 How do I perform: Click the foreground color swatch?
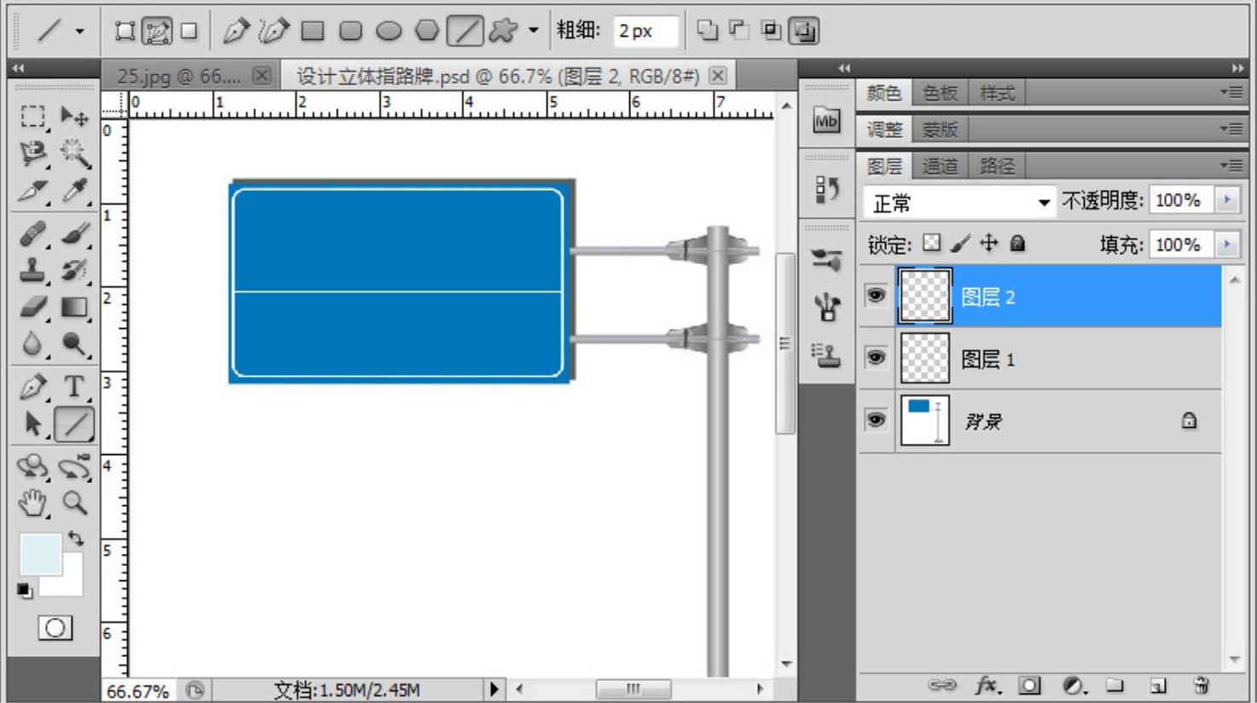click(40, 555)
